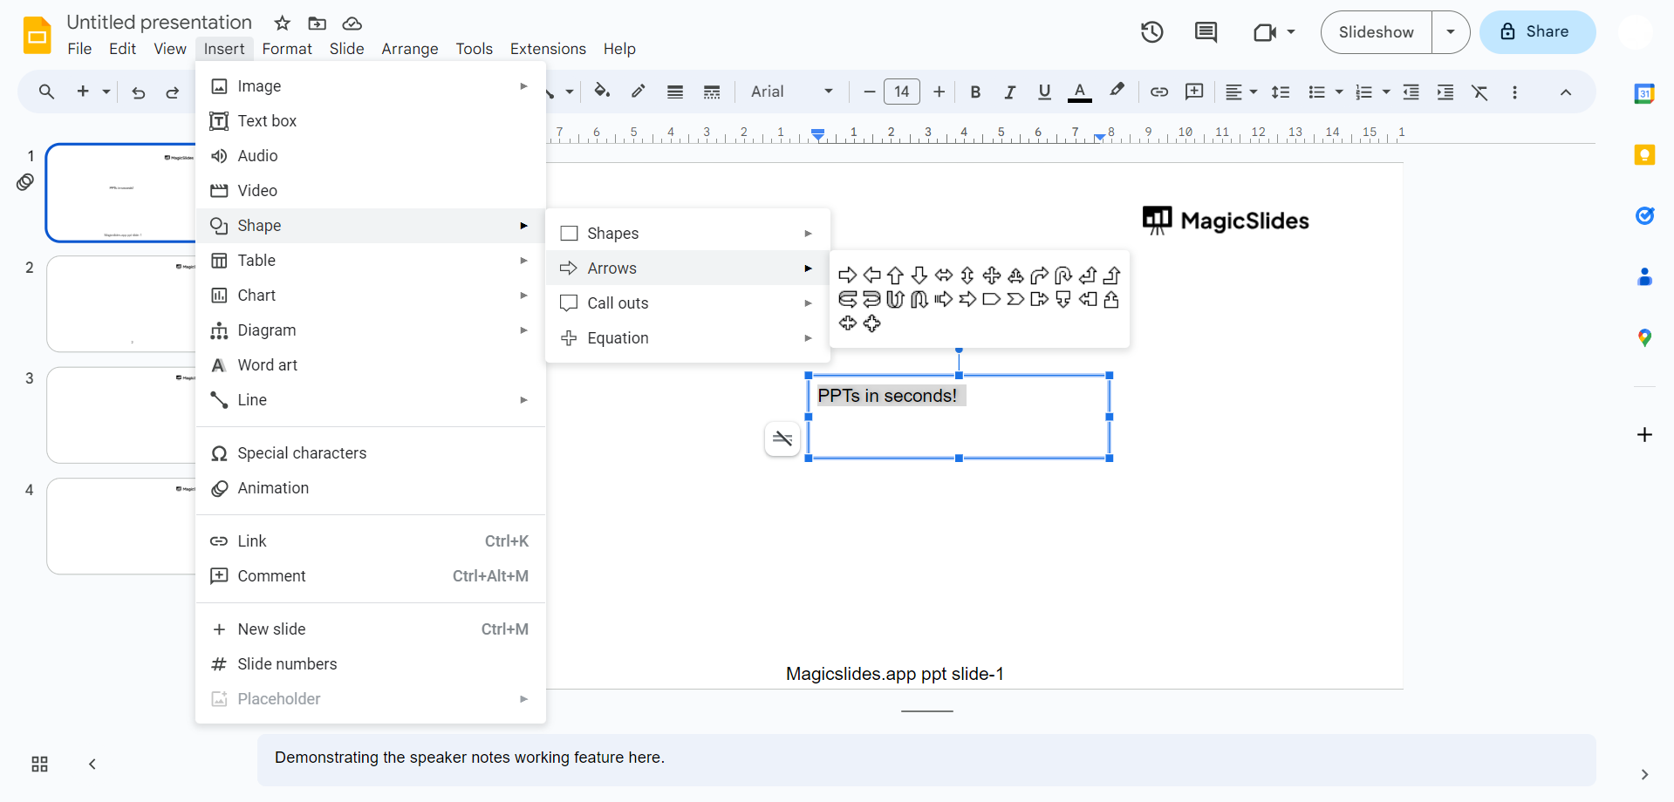
Task: Insert link from the toolbar
Action: pyautogui.click(x=1158, y=92)
